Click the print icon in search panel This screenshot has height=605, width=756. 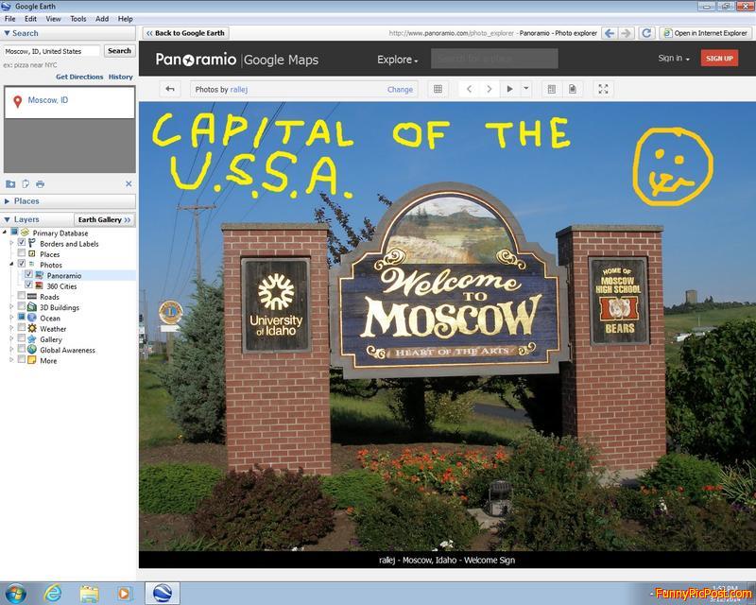point(40,183)
